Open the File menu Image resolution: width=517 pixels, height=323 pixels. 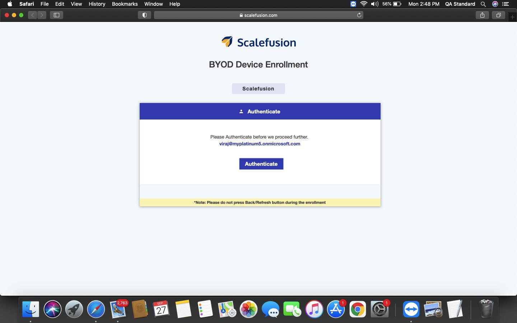click(45, 4)
